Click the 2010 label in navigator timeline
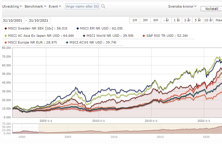This screenshot has width=222, height=144. pyautogui.click(x=114, y=137)
